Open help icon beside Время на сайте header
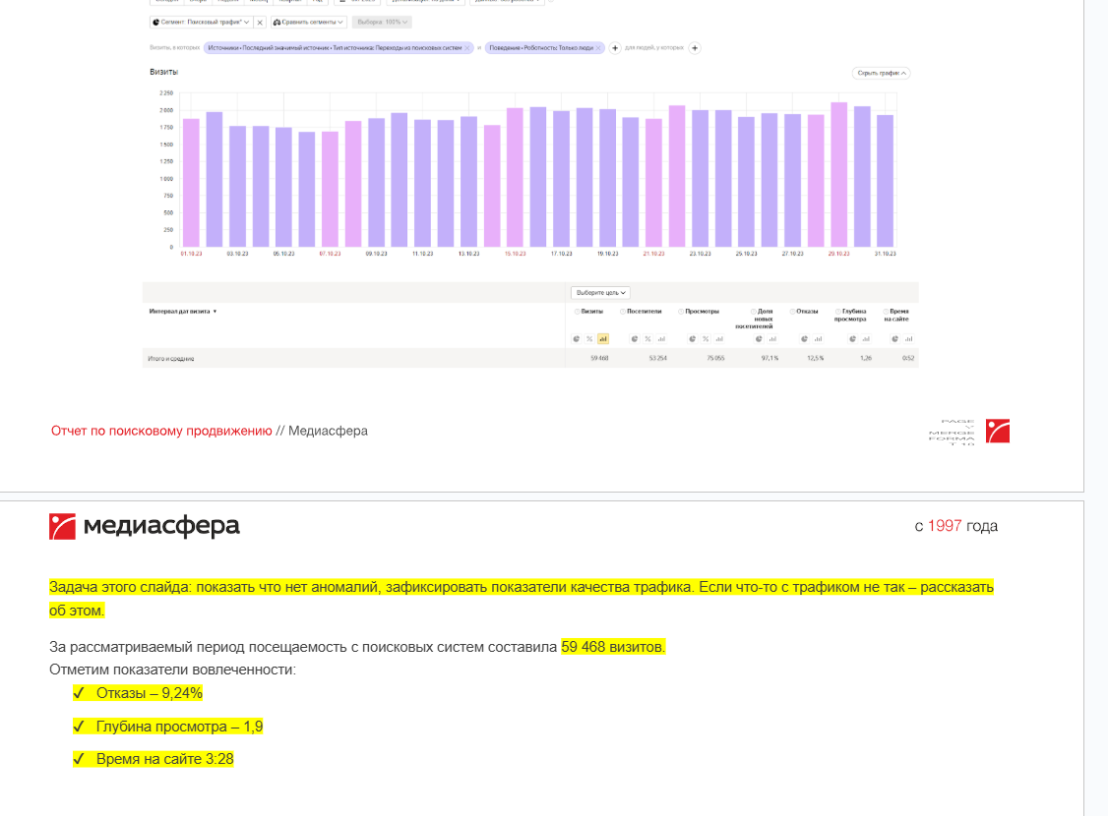The image size is (1108, 816). [x=886, y=312]
